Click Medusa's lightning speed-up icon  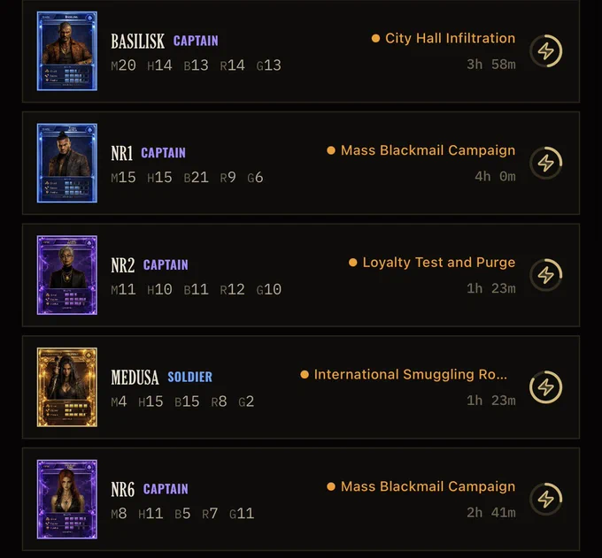tap(545, 387)
